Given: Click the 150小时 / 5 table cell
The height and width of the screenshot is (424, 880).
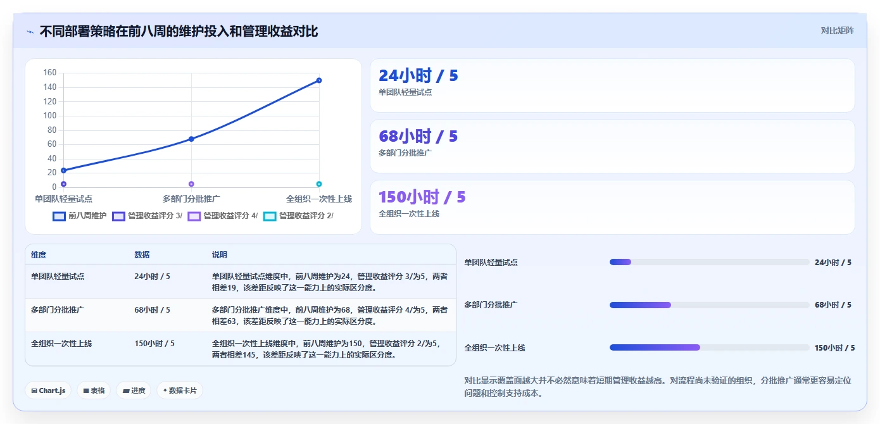Looking at the screenshot, I should coord(154,344).
